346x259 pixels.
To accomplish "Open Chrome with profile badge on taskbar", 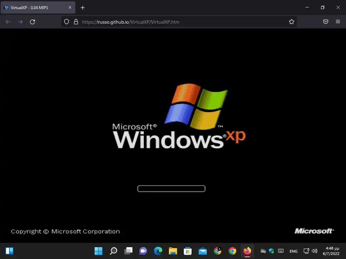I will point(217,251).
